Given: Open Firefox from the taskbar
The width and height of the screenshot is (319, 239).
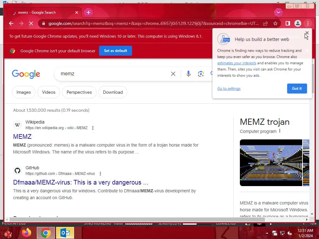Looking at the screenshot, I should [27, 233].
